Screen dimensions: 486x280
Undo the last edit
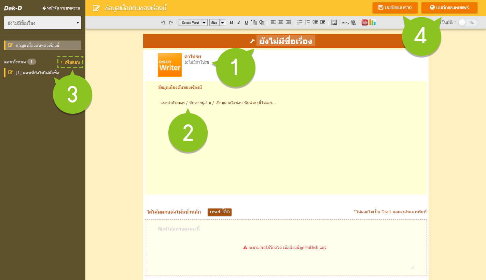click(x=163, y=22)
